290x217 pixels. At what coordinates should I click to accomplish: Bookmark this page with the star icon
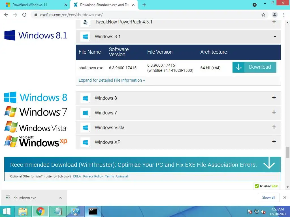[x=263, y=15]
